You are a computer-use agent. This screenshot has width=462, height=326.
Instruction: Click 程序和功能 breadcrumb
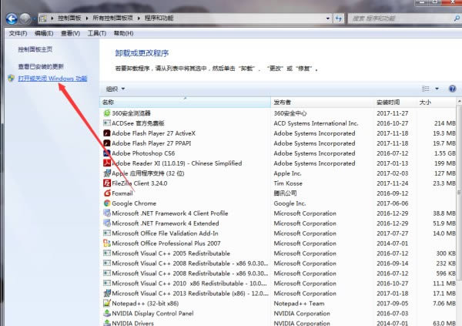point(159,18)
